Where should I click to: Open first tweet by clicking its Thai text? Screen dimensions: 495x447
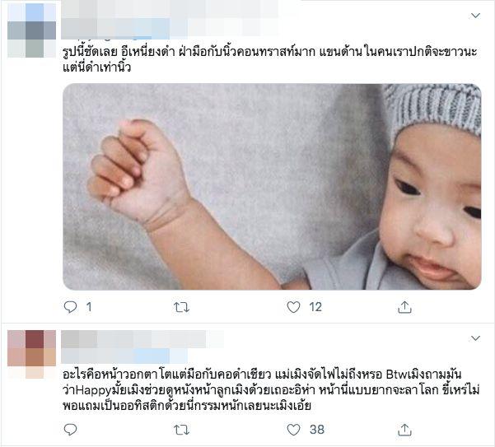269,59
